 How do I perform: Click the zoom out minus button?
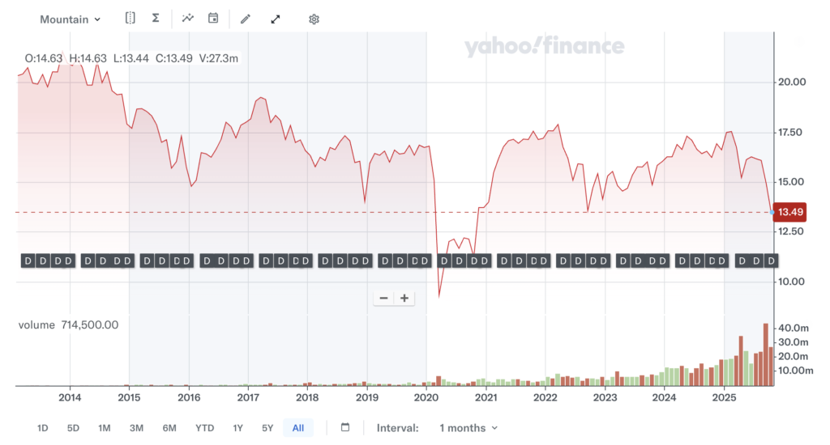383,298
